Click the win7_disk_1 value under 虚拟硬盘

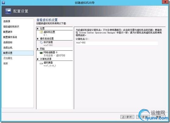coord(50,65)
